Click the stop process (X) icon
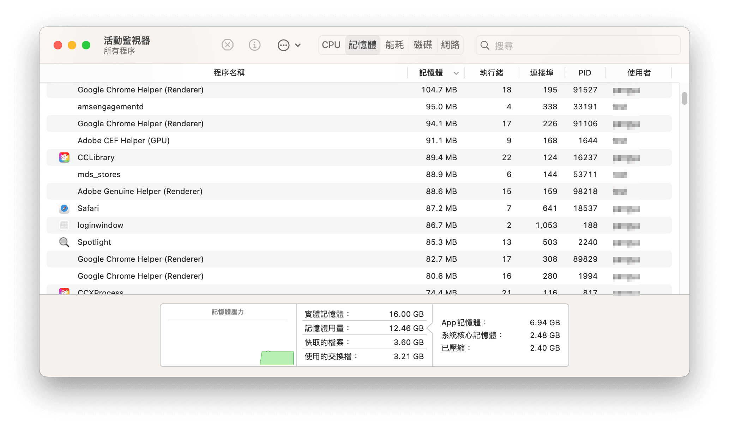Image resolution: width=729 pixels, height=429 pixels. 227,45
